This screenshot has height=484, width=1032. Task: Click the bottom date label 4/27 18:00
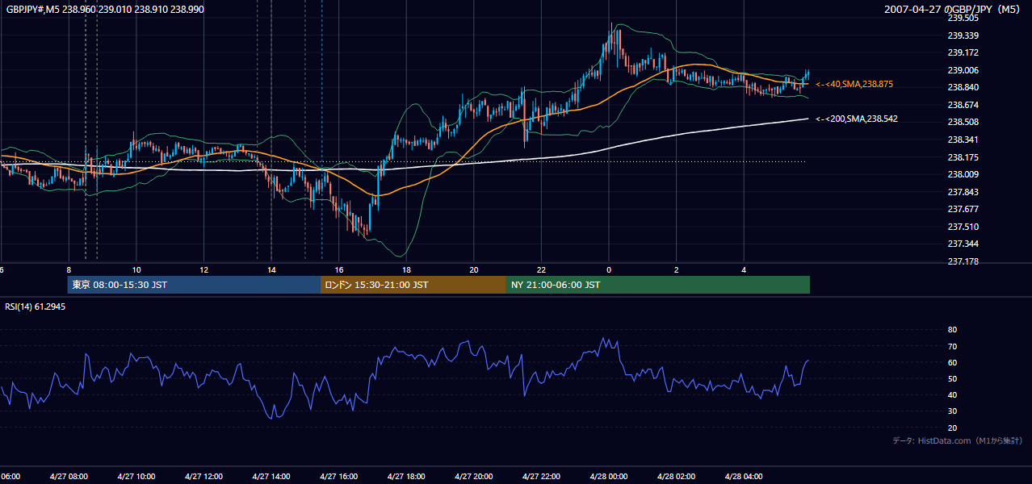pyautogui.click(x=406, y=476)
